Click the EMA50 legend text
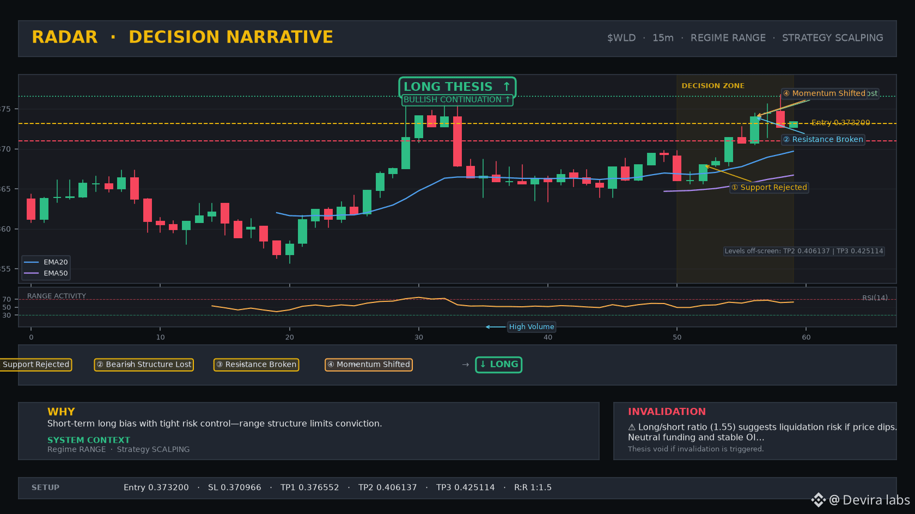 [56, 274]
